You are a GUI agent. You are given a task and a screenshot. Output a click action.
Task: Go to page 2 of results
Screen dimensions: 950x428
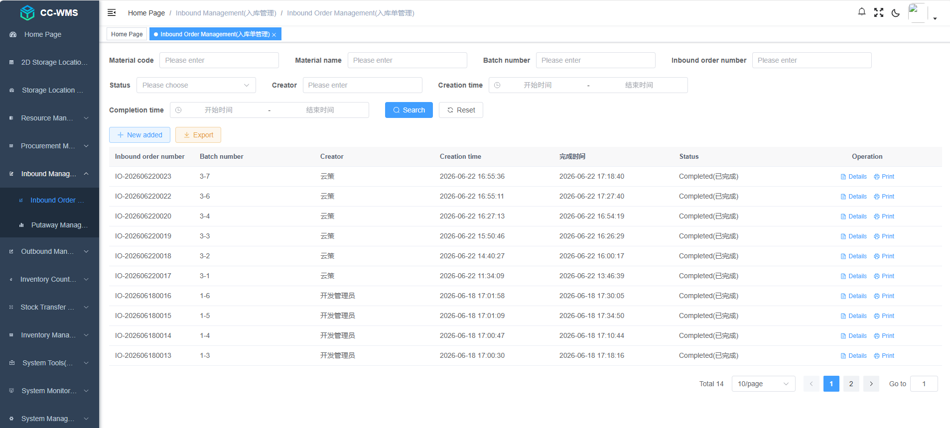[851, 384]
